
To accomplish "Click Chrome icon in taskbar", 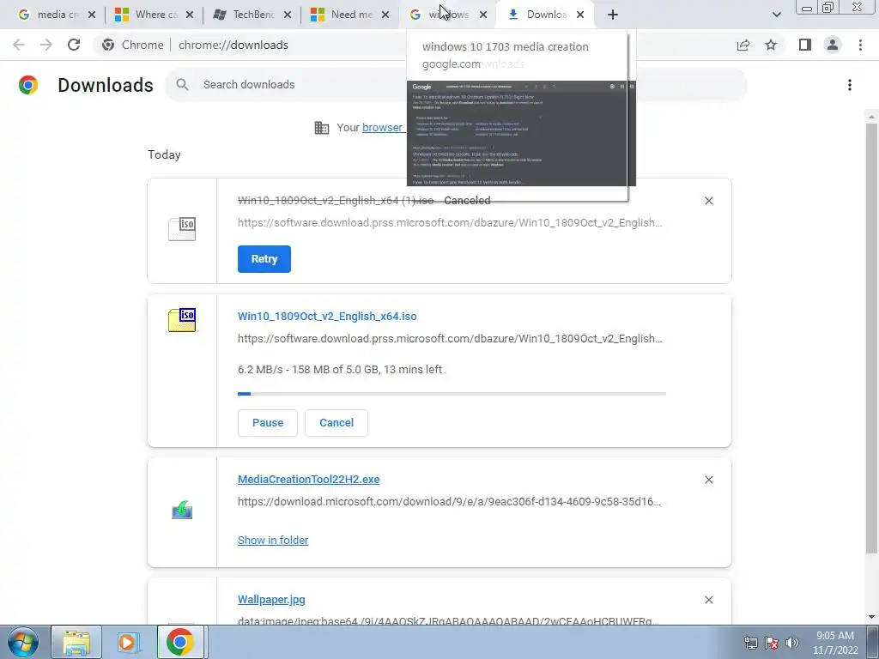I will pos(179,642).
